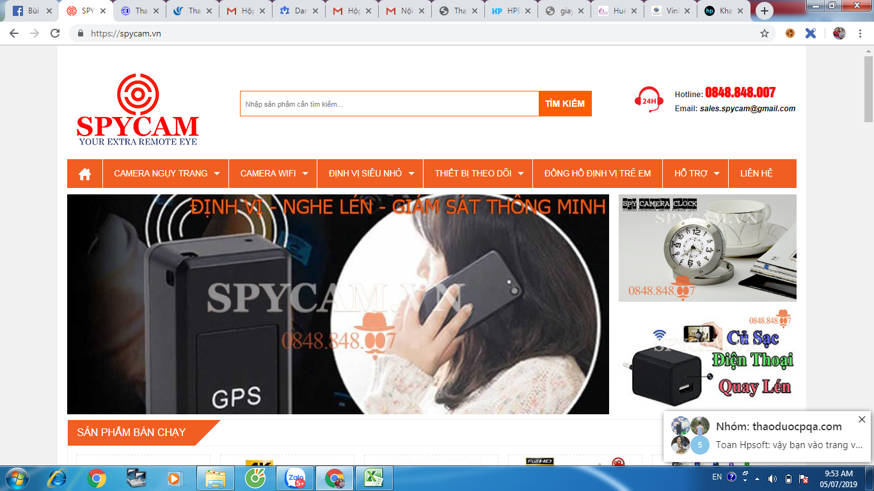Click the home icon in the orange navigation bar
874x491 pixels.
(x=84, y=173)
